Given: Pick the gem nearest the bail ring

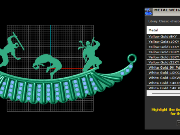Looking at the screenshot, I should [131, 66].
